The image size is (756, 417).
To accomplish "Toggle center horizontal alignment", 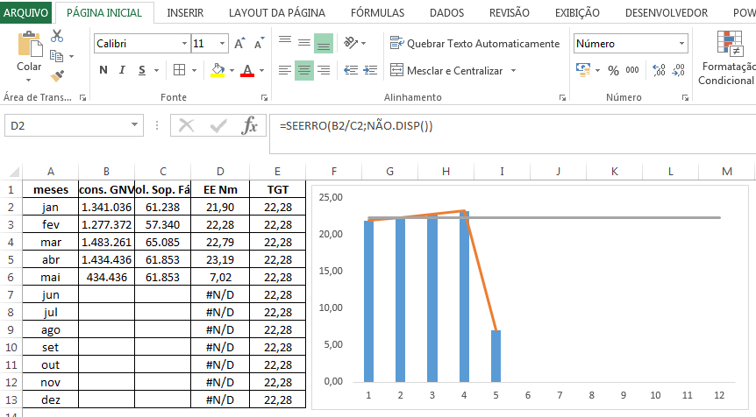I will [304, 70].
